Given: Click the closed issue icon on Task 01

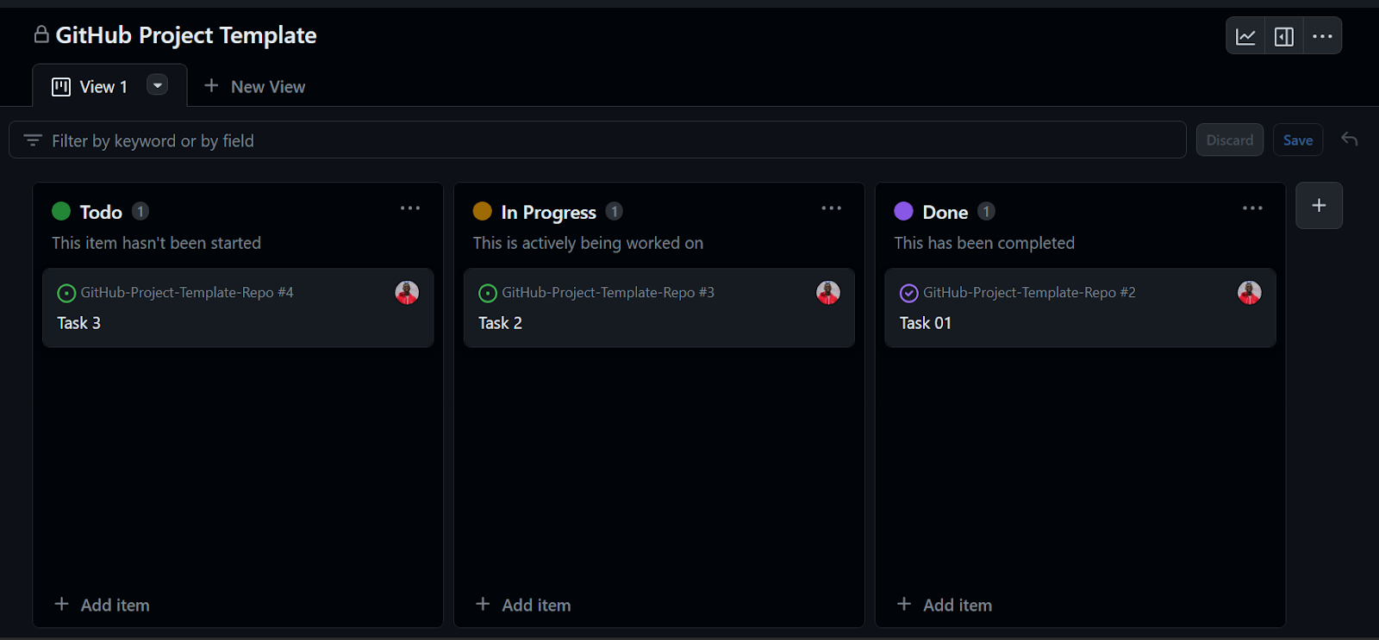Looking at the screenshot, I should click(909, 294).
